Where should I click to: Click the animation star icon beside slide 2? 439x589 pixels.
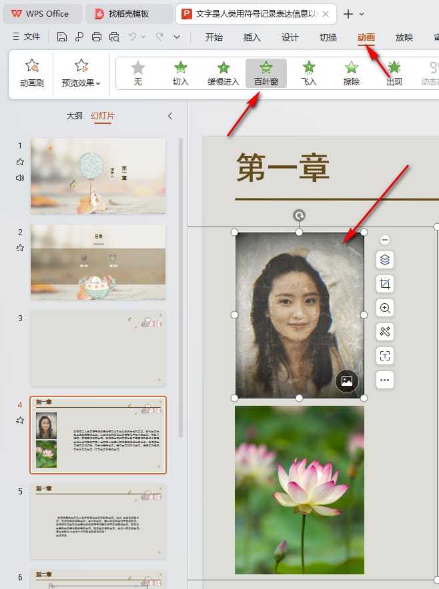pyautogui.click(x=20, y=248)
